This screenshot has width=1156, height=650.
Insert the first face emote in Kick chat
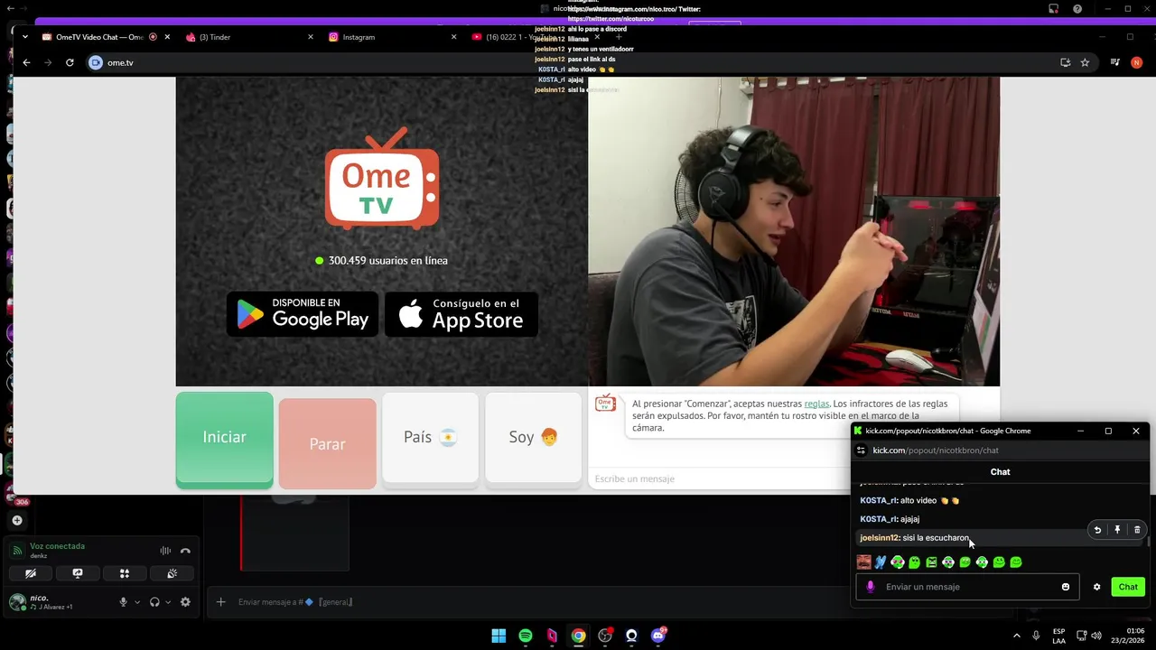click(864, 562)
